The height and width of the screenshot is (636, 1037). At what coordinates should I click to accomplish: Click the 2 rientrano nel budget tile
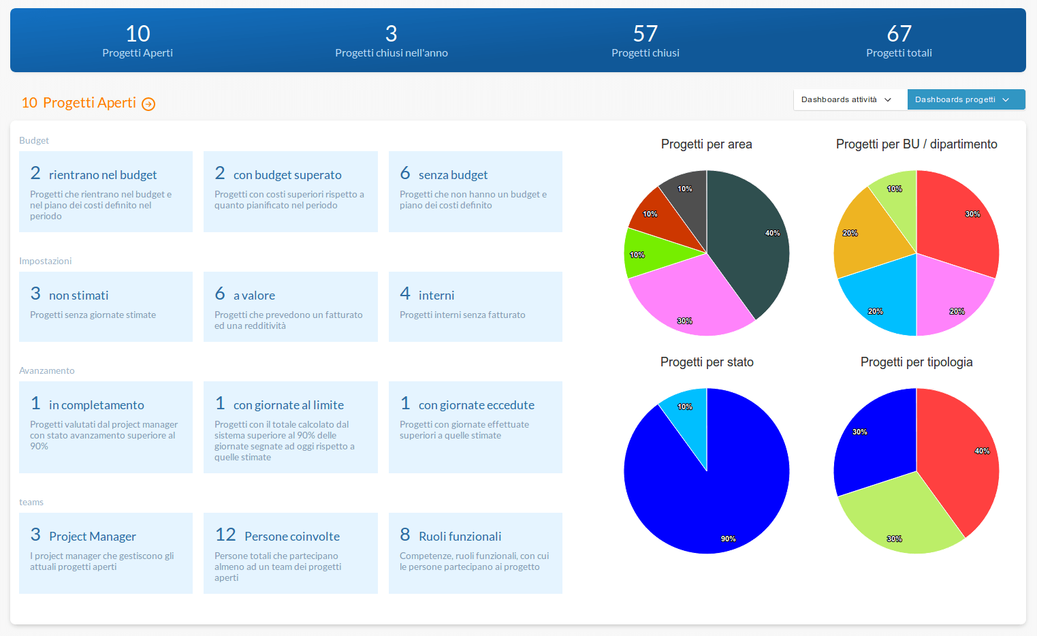(x=106, y=191)
